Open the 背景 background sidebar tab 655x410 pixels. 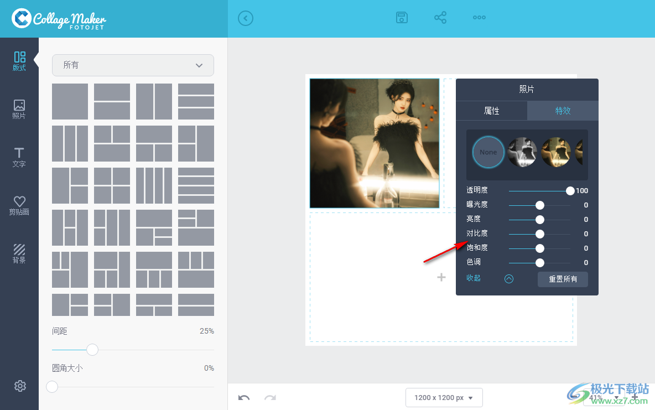[19, 253]
